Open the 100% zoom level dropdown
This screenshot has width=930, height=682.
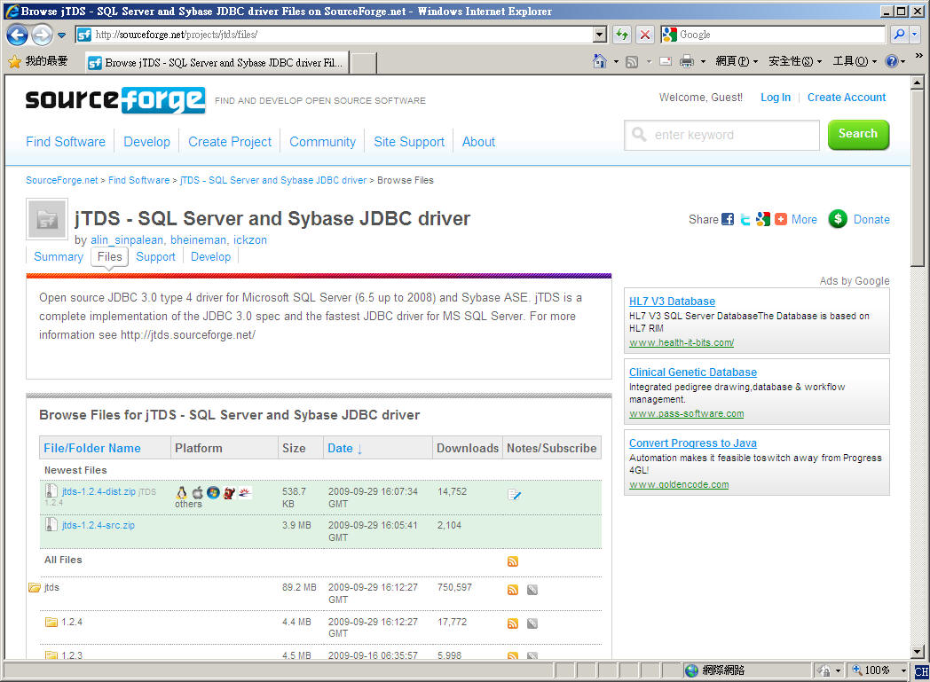click(x=904, y=670)
